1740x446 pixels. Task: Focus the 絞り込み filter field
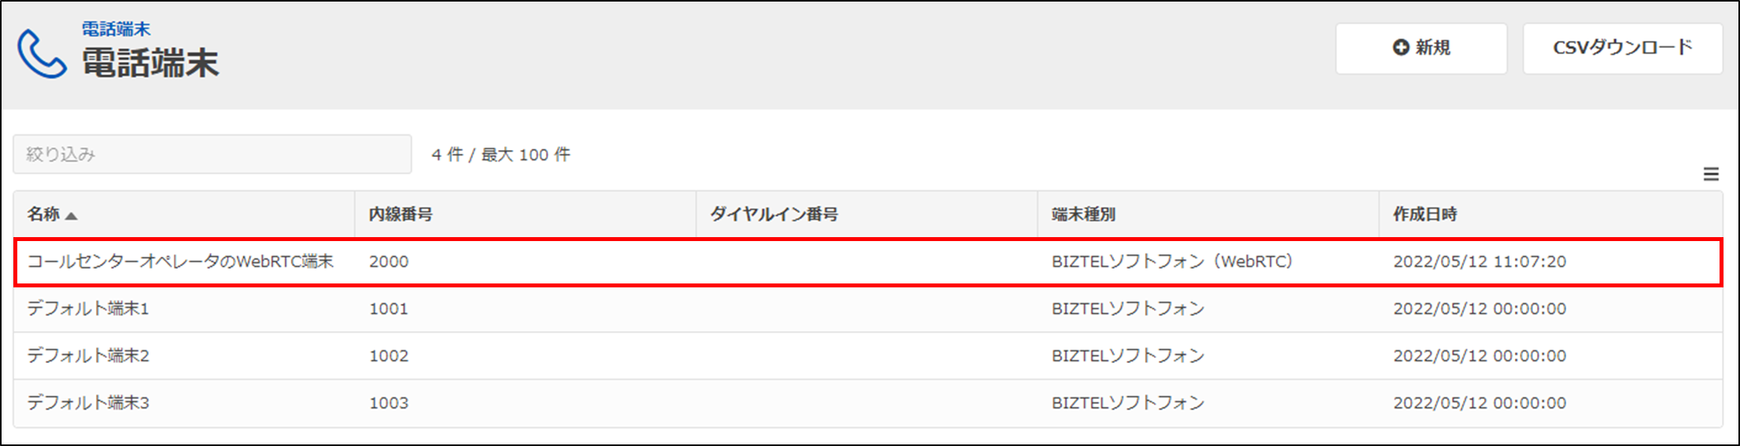pyautogui.click(x=212, y=154)
